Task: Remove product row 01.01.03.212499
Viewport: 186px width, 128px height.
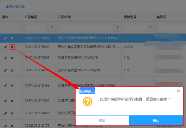Action: 12,85
